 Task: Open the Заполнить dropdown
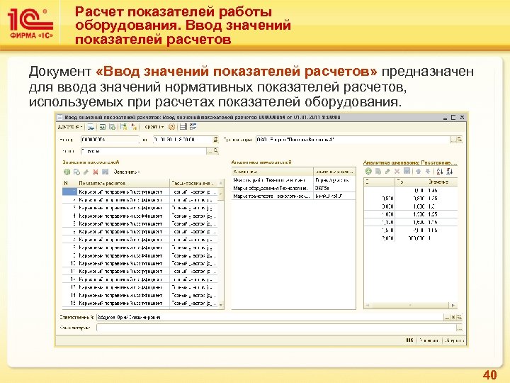pyautogui.click(x=127, y=172)
